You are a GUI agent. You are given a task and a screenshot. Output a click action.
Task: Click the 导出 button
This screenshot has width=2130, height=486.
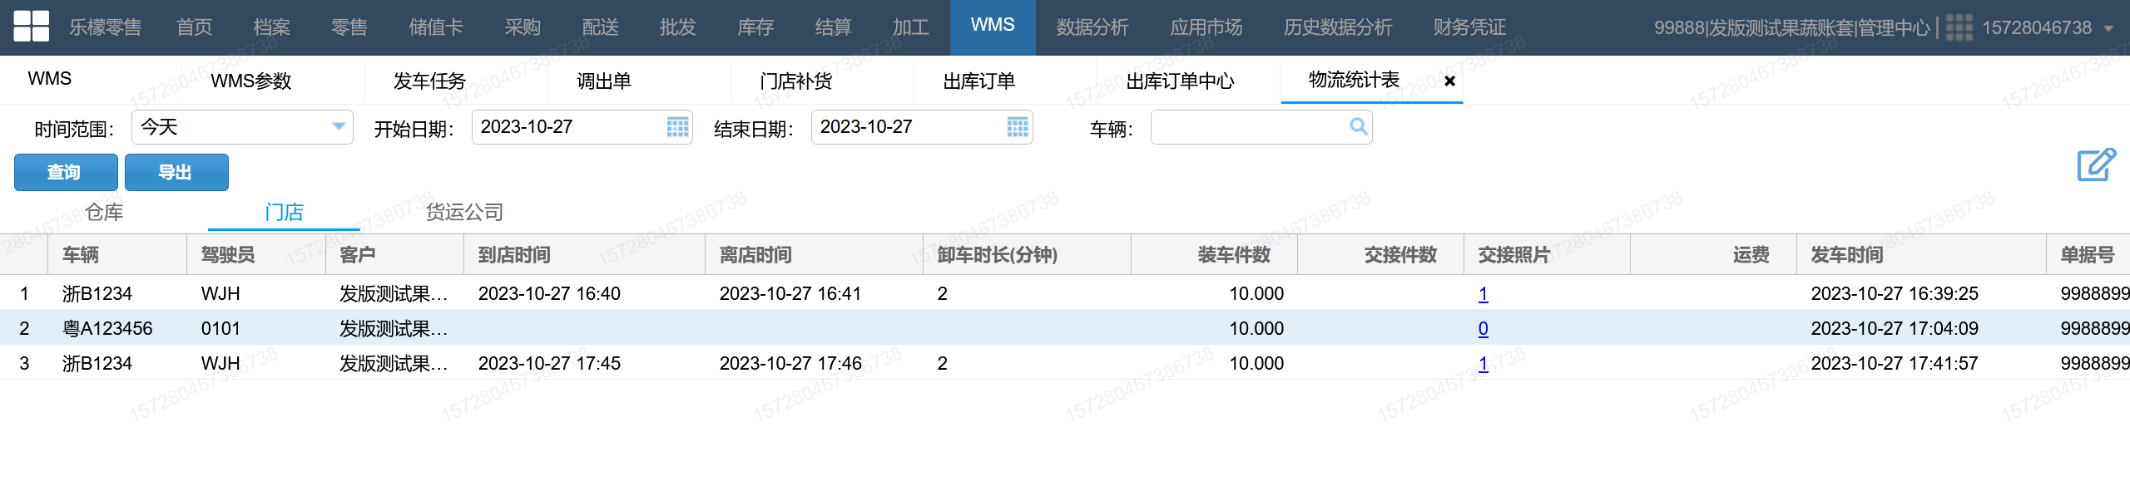coord(176,172)
